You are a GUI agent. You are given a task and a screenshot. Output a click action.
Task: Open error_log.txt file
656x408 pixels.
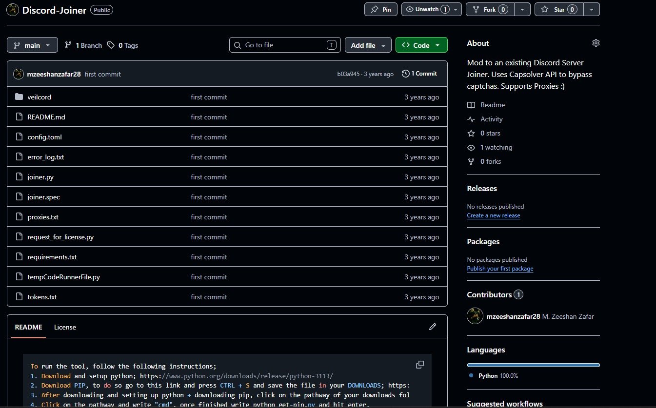46,157
